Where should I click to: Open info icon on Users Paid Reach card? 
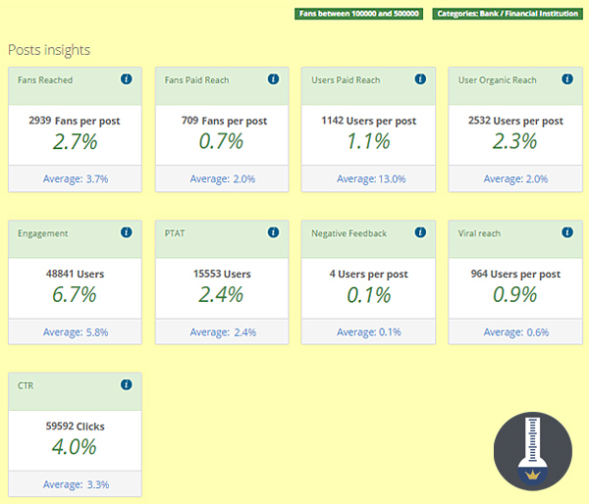pyautogui.click(x=420, y=79)
